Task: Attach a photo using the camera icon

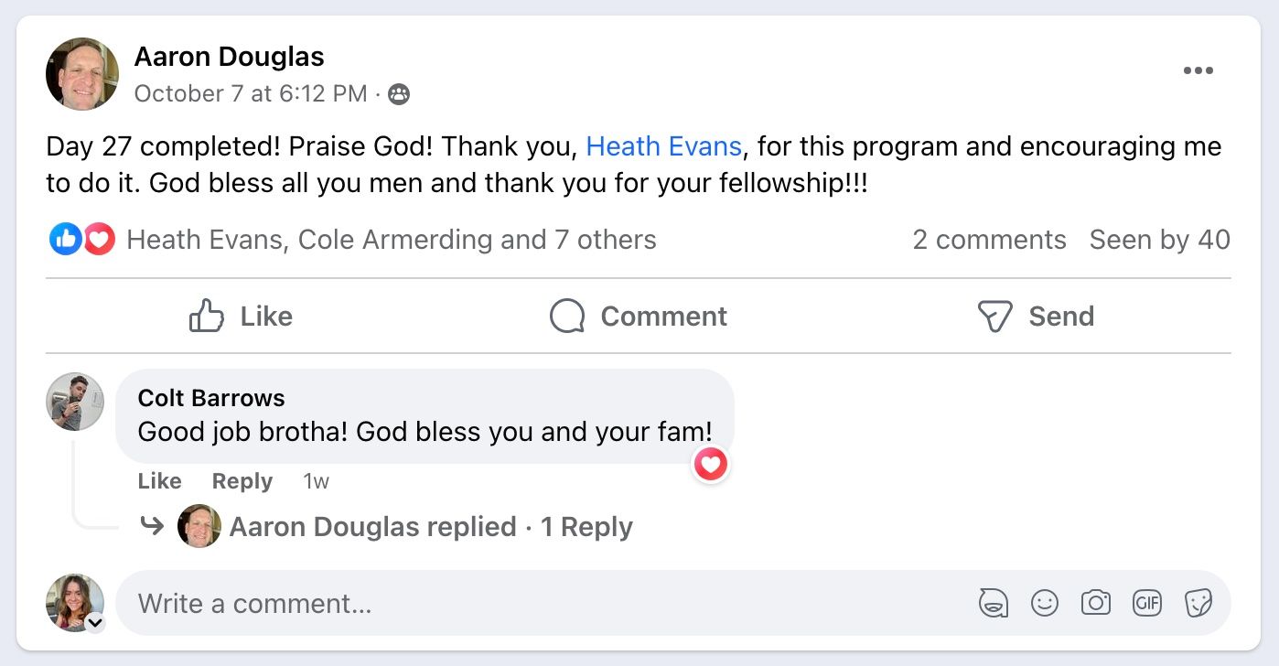Action: 1095,603
